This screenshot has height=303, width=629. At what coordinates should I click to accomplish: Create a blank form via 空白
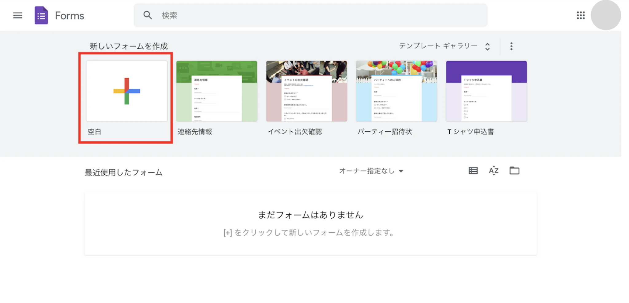tap(126, 91)
